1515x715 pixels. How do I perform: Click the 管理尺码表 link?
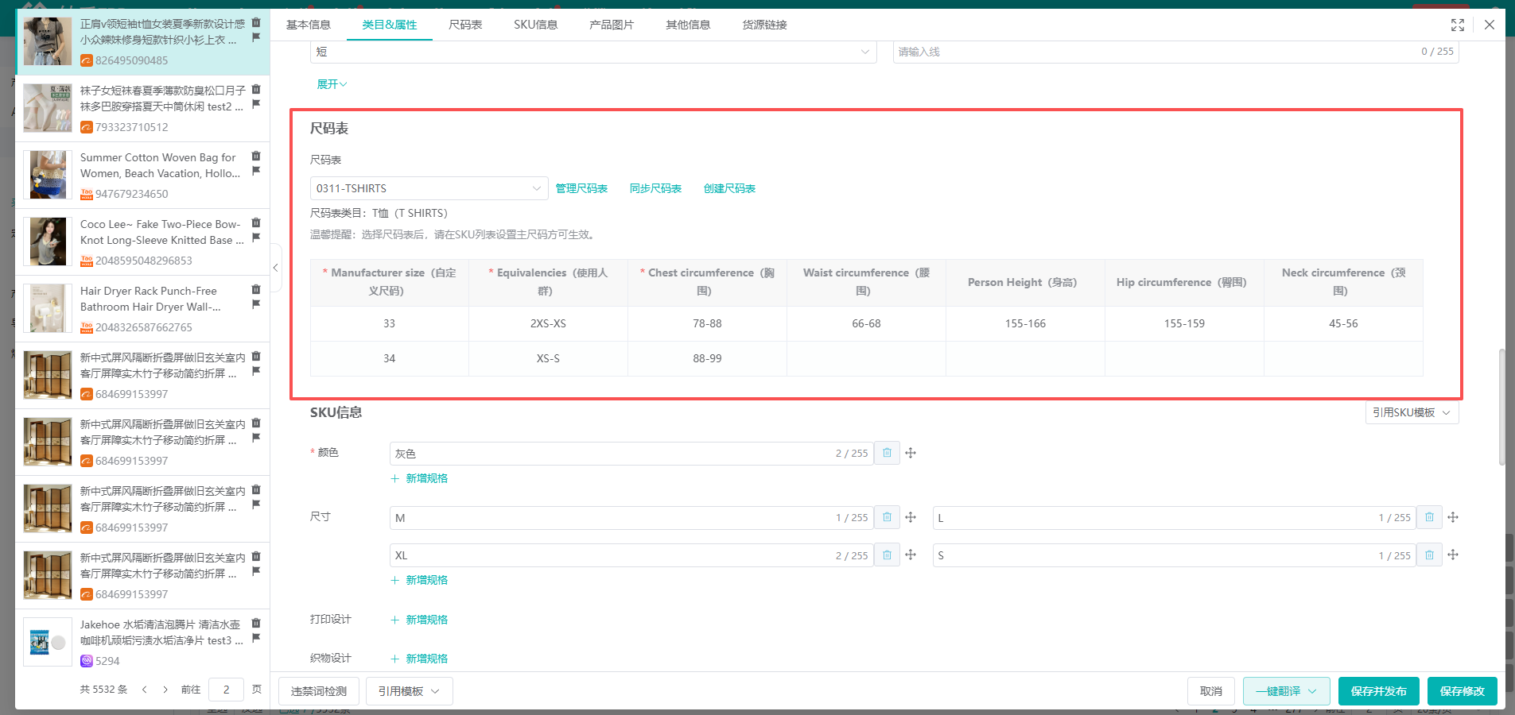tap(581, 188)
